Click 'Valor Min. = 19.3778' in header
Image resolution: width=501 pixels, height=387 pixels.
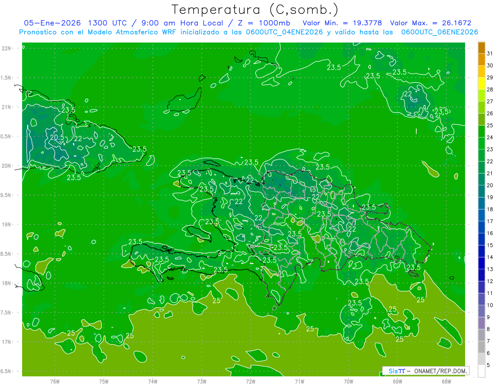343,23
